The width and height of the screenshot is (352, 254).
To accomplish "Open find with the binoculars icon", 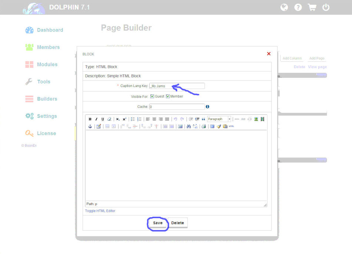I will [x=189, y=126].
